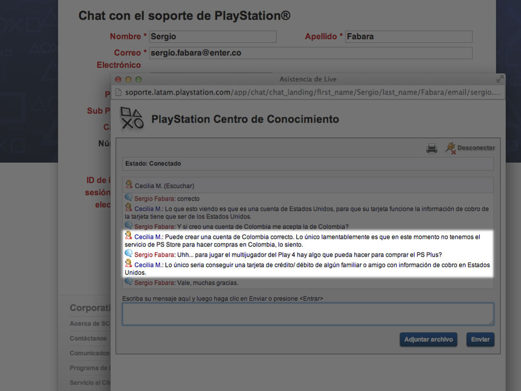Click 'Asistencia de Live' window title

pyautogui.click(x=308, y=79)
